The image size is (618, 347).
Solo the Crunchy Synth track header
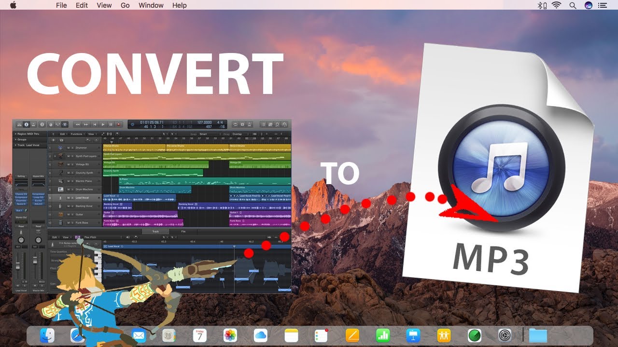coord(72,173)
